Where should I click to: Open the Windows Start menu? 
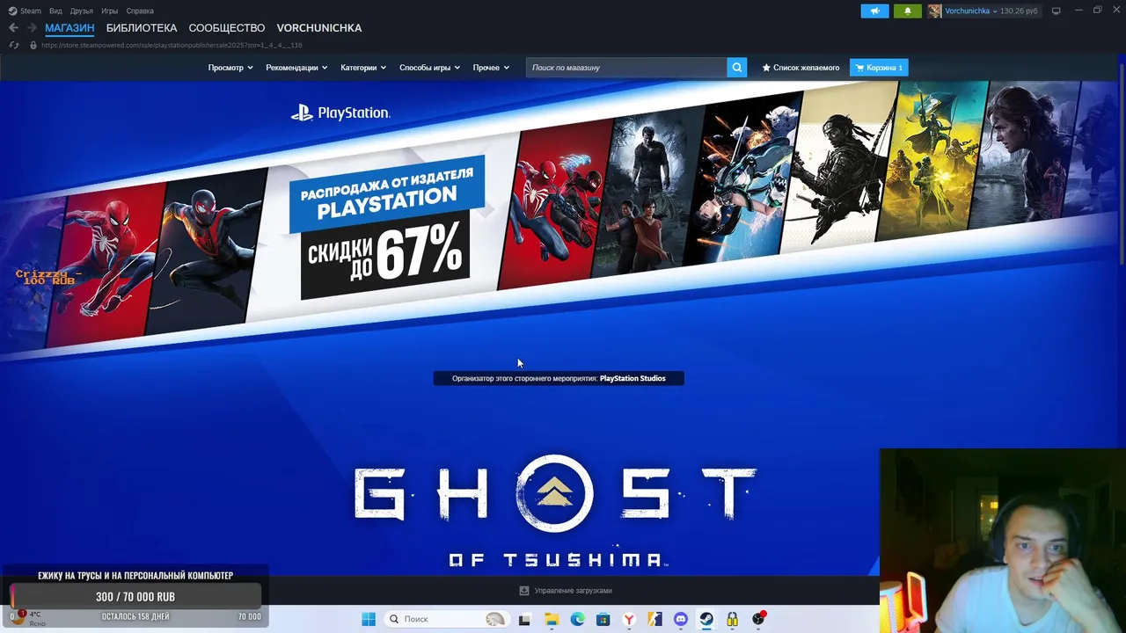pyautogui.click(x=369, y=619)
